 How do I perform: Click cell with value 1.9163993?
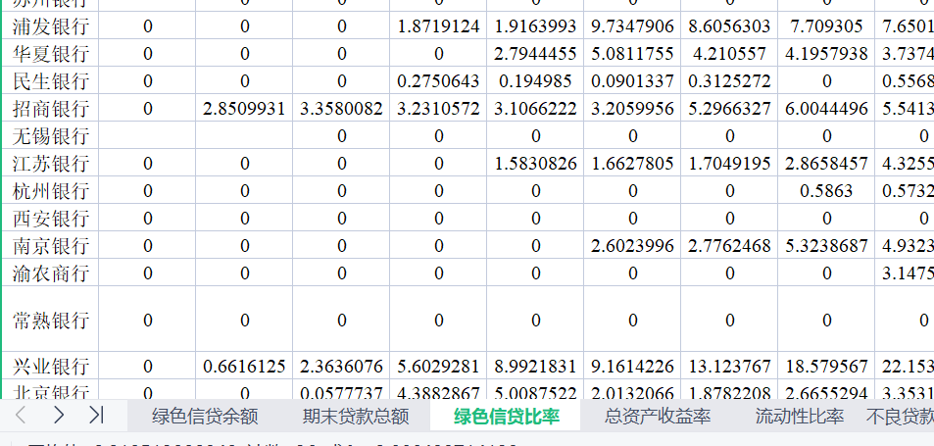click(535, 26)
